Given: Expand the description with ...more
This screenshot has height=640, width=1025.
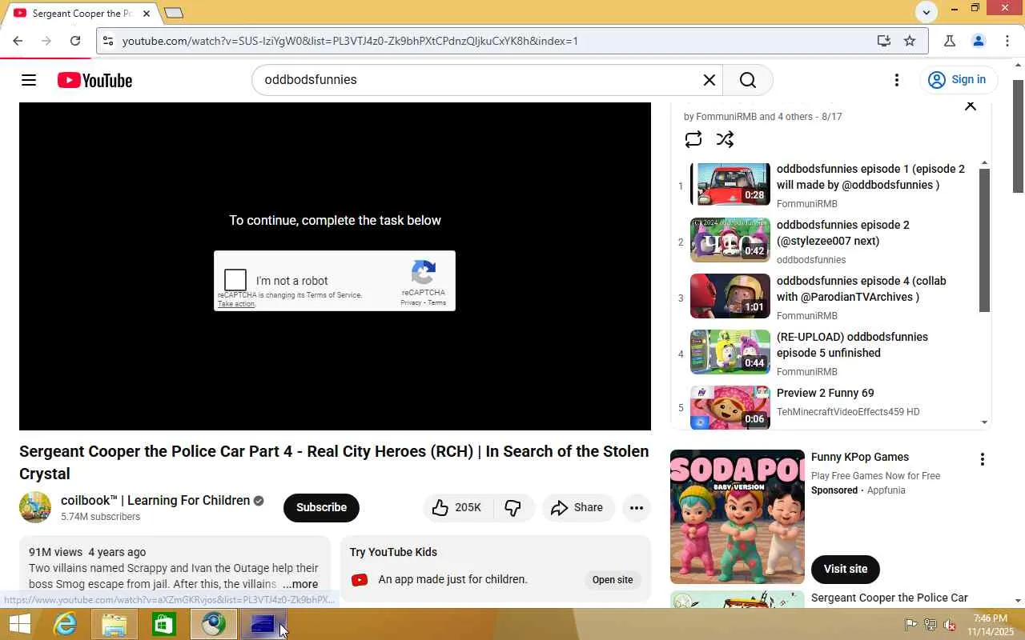Looking at the screenshot, I should [300, 584].
